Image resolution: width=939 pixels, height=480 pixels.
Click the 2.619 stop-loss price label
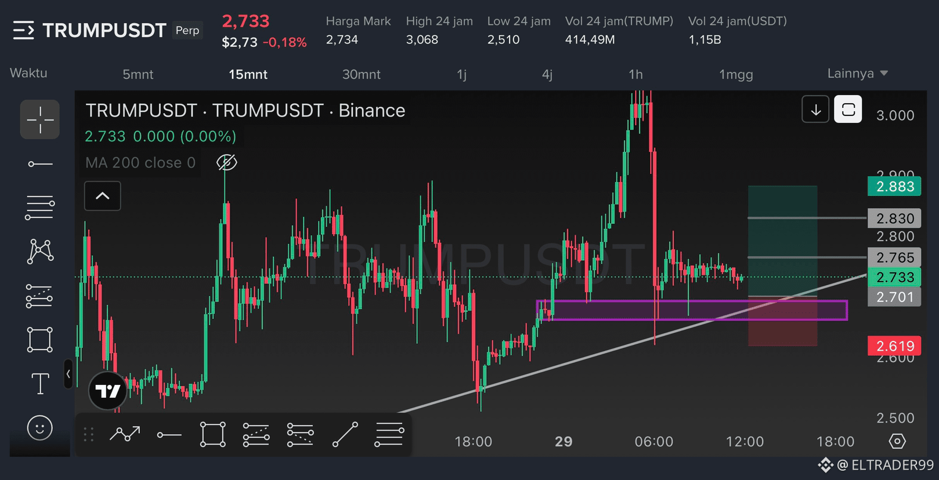tap(894, 346)
